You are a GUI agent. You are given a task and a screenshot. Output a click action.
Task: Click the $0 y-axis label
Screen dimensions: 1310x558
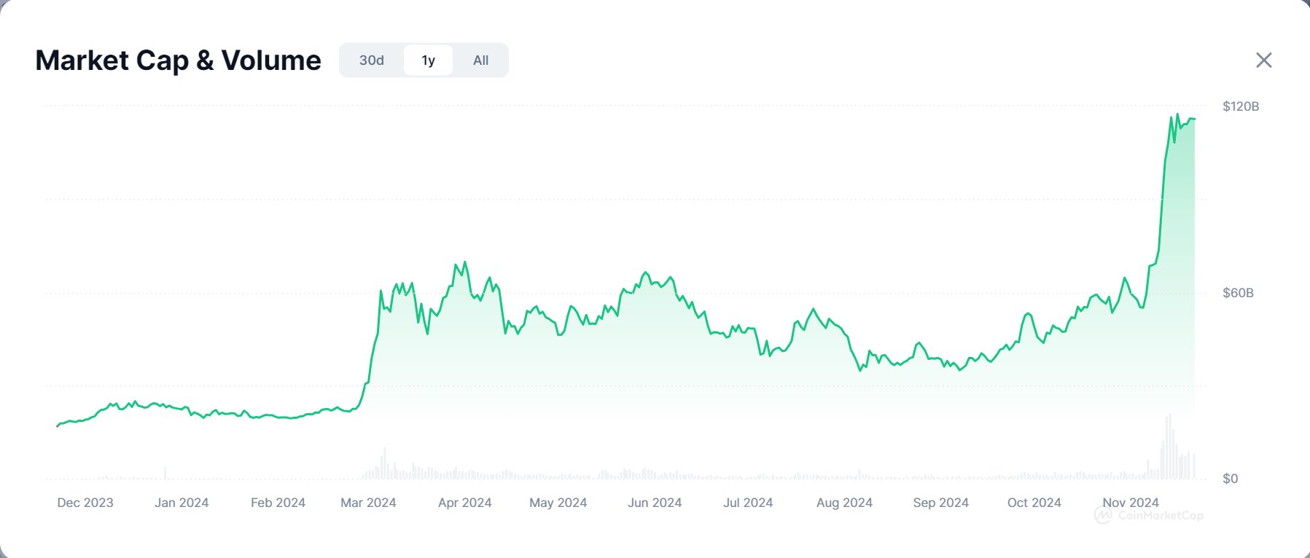pyautogui.click(x=1230, y=479)
